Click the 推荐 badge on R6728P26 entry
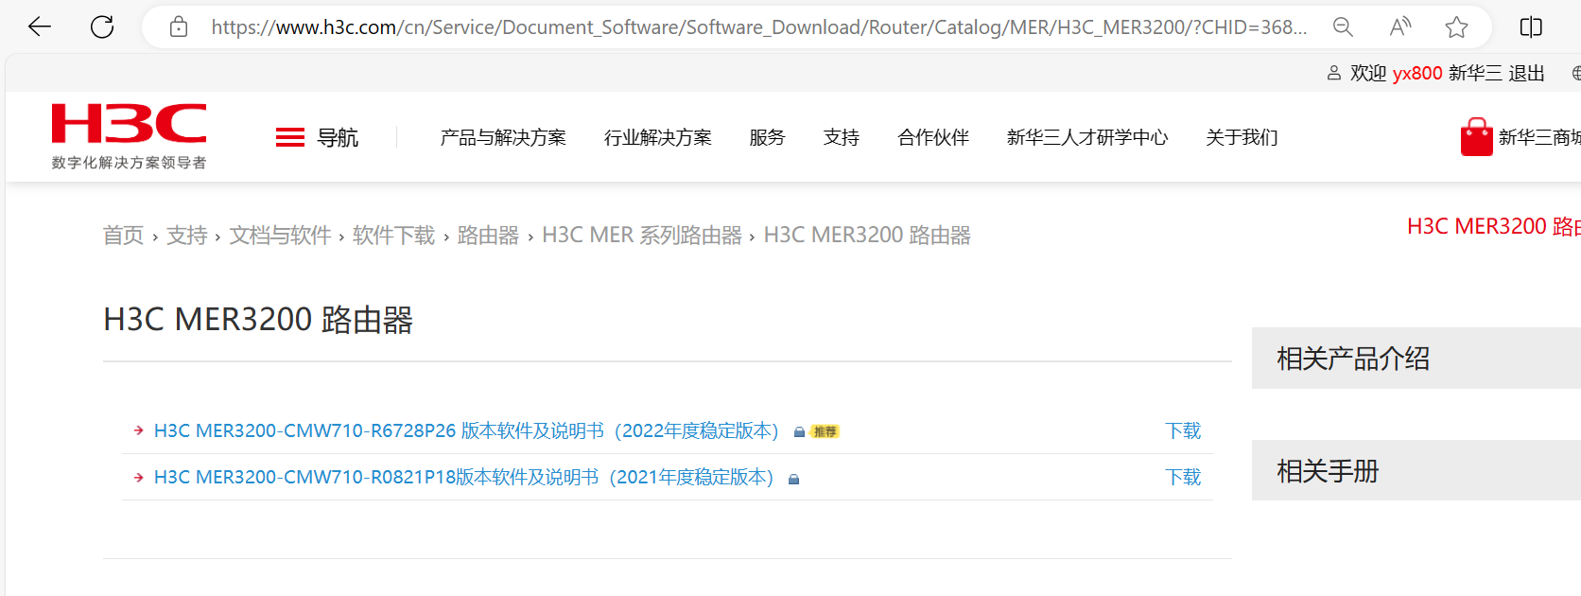The width and height of the screenshot is (1581, 596). coord(825,431)
